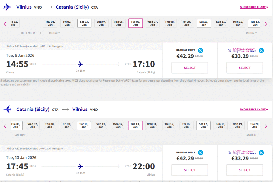The image size is (273, 182).
Task: Select Sat 03 Jan outbound date tab
Action: [84, 23]
